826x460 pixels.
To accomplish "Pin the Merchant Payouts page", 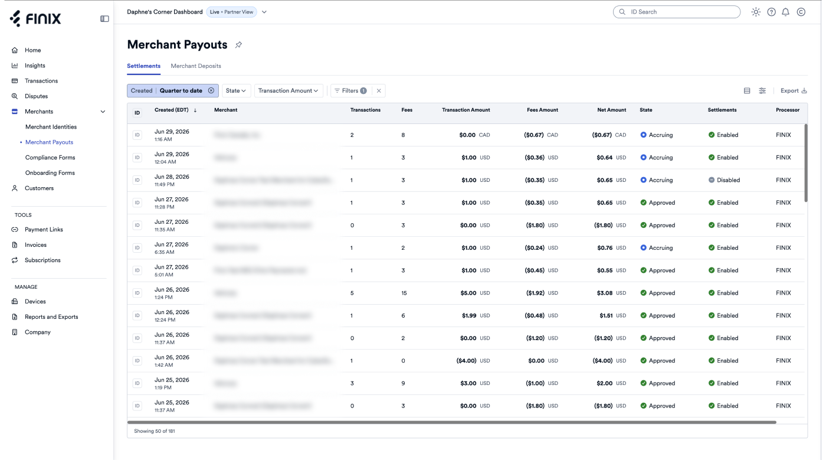I will tap(238, 45).
